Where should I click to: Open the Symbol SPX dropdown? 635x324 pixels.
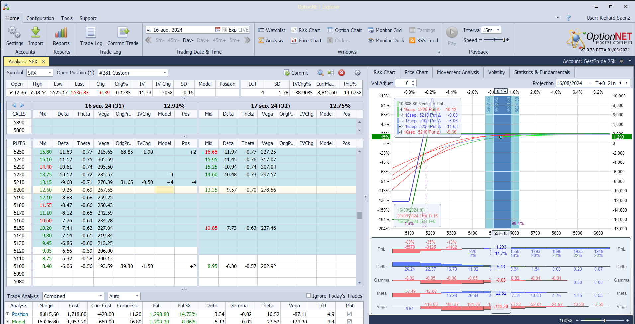coord(50,73)
